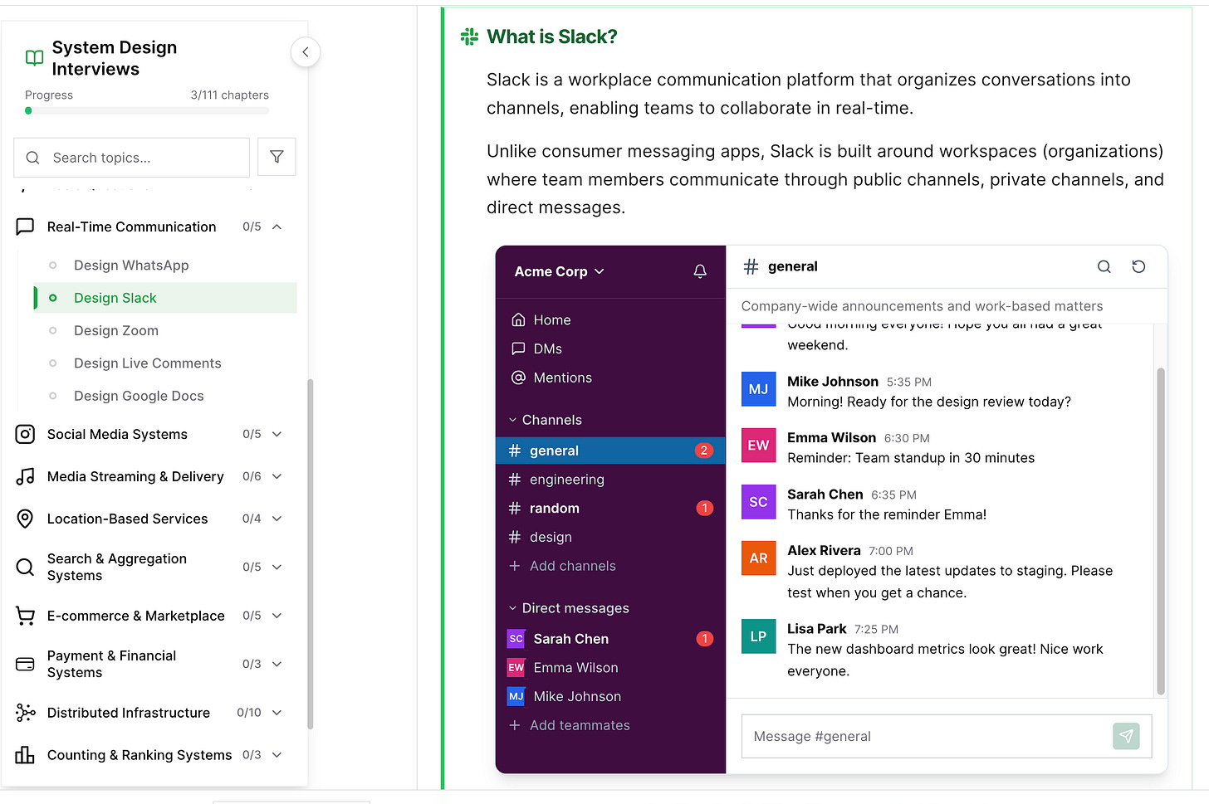The image size is (1209, 804).
Task: Expand E-commerce & Marketplace section
Action: coord(277,616)
